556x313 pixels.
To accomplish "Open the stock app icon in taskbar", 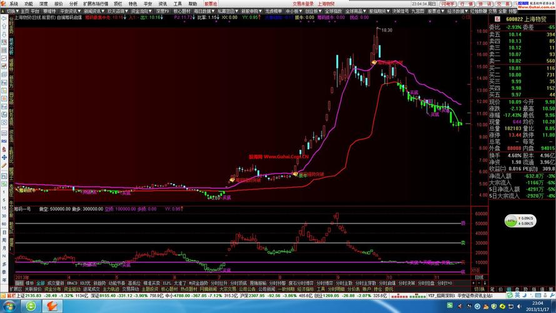I will (x=52, y=306).
